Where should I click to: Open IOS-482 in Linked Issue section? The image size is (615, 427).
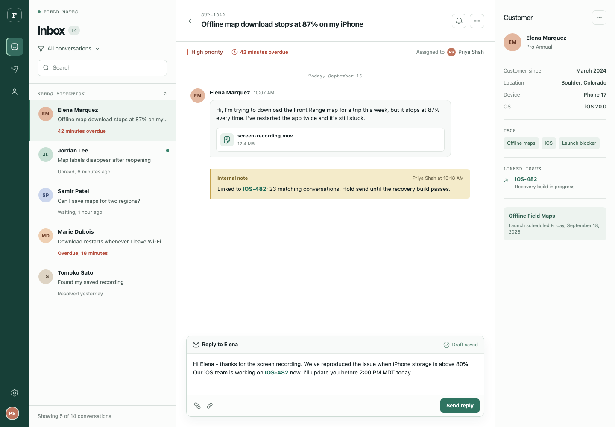point(526,179)
